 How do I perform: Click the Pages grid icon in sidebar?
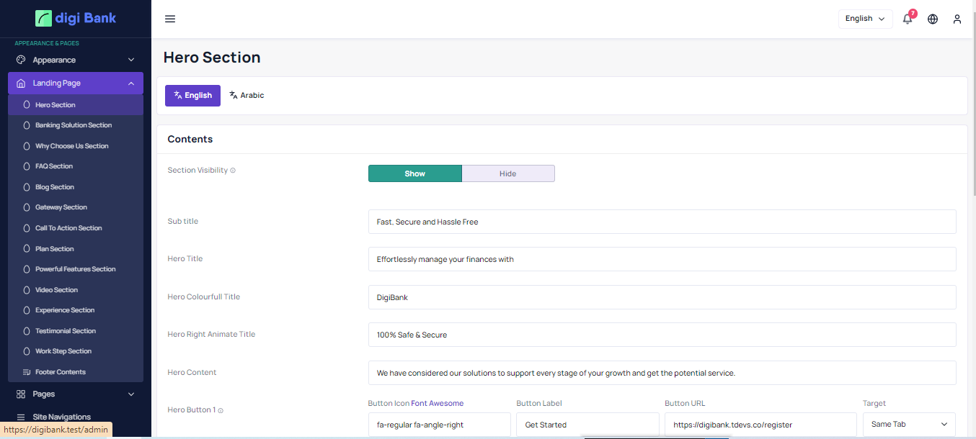coord(21,394)
